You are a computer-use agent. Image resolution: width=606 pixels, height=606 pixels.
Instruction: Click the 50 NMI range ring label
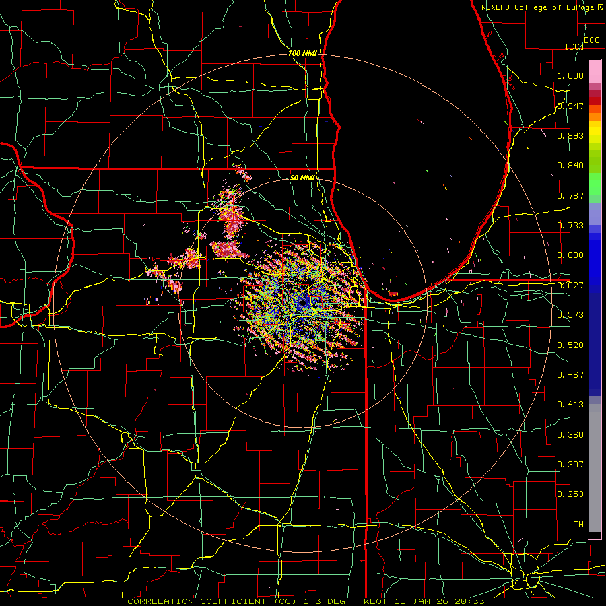click(x=302, y=178)
